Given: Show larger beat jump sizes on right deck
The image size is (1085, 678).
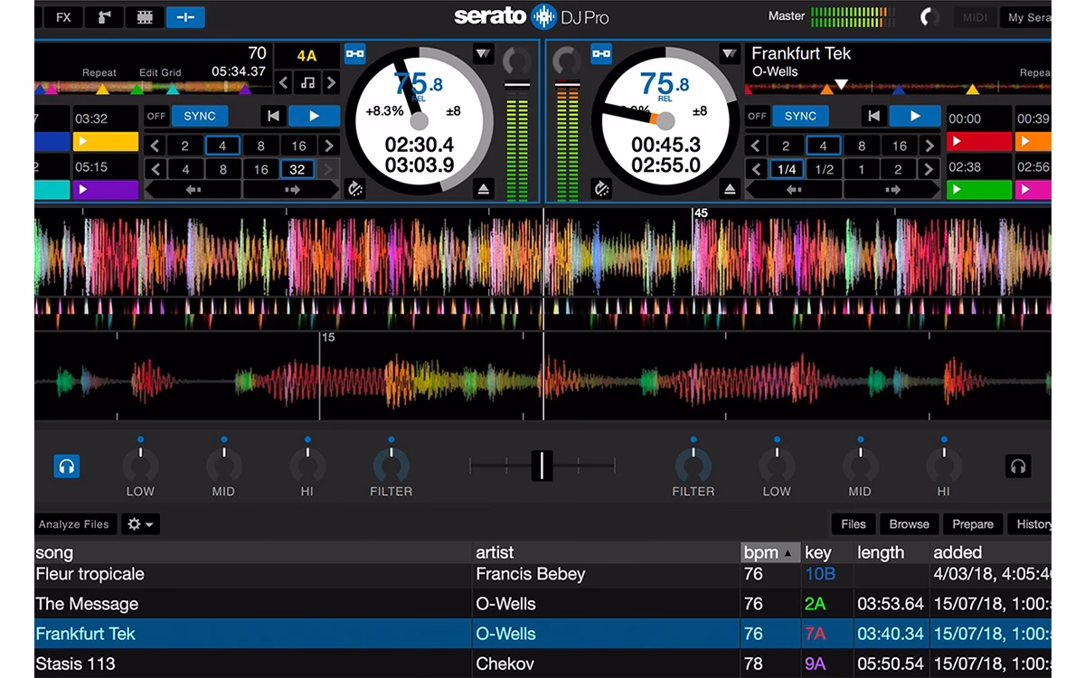Looking at the screenshot, I should coord(930,169).
